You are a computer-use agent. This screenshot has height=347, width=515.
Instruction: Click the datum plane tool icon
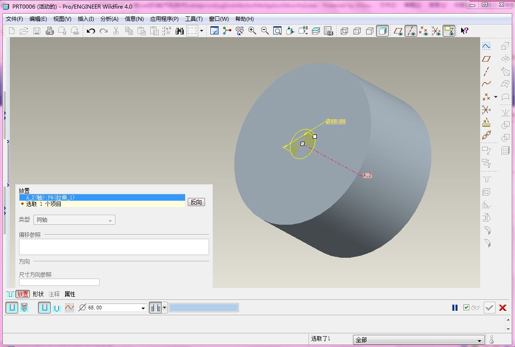486,59
